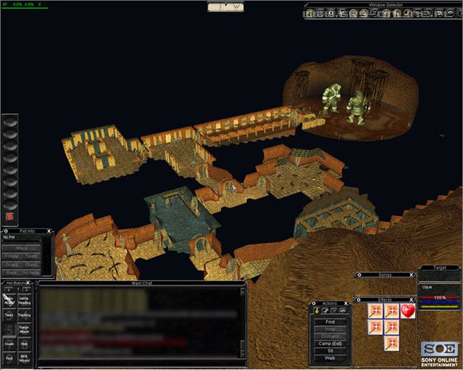The width and height of the screenshot is (463, 370).
Task: Click the heart buff icon in Effects
Action: point(408,311)
